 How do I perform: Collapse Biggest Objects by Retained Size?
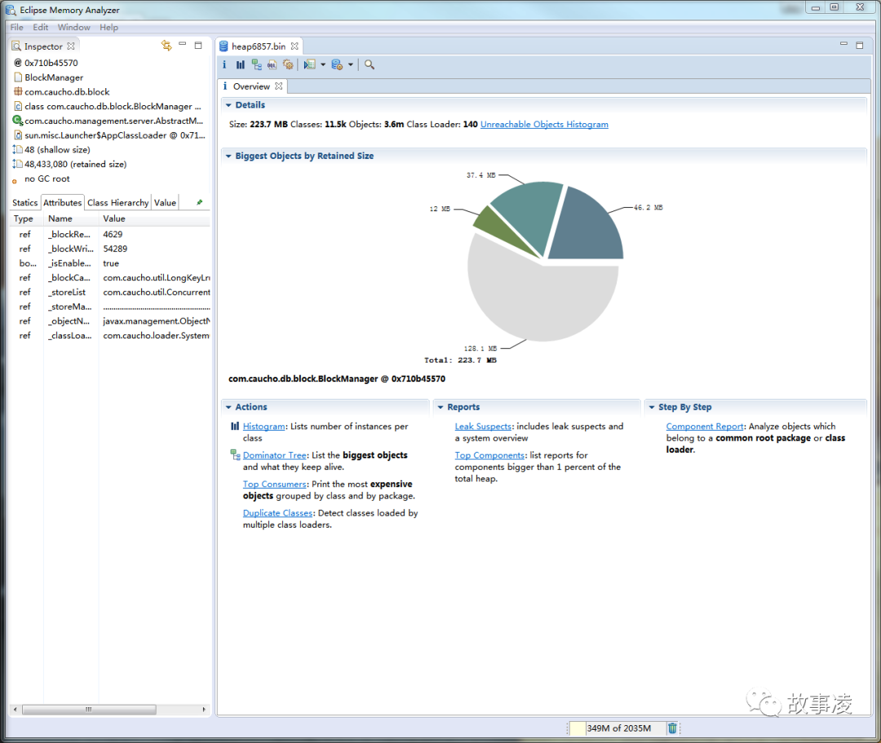tap(228, 156)
